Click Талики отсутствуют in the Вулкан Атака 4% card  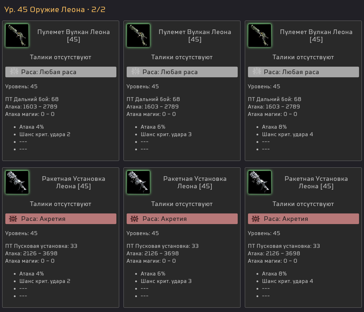click(61, 57)
